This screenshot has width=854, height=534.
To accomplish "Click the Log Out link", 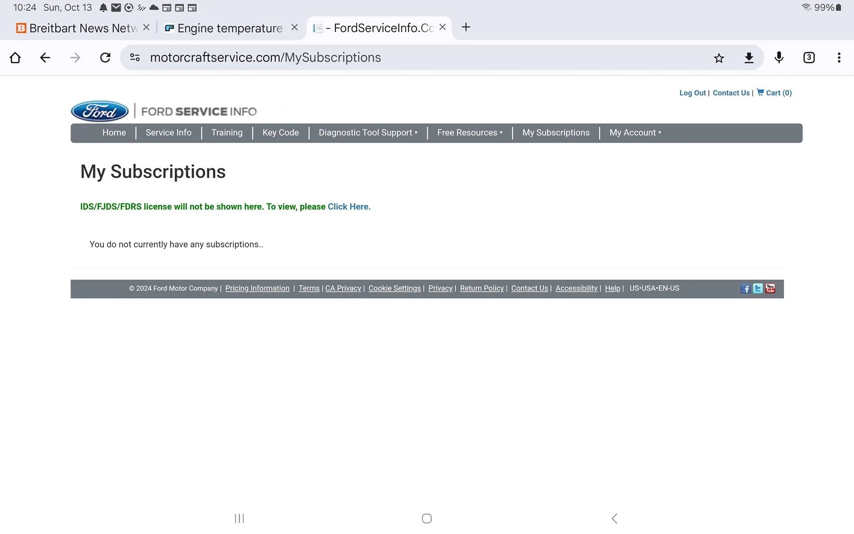I will coord(693,93).
